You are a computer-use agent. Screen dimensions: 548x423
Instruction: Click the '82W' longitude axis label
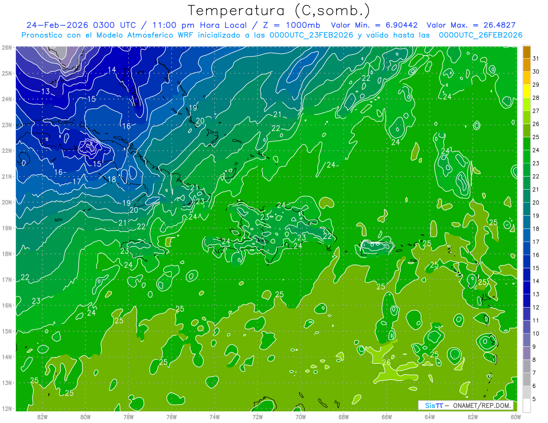point(42,417)
